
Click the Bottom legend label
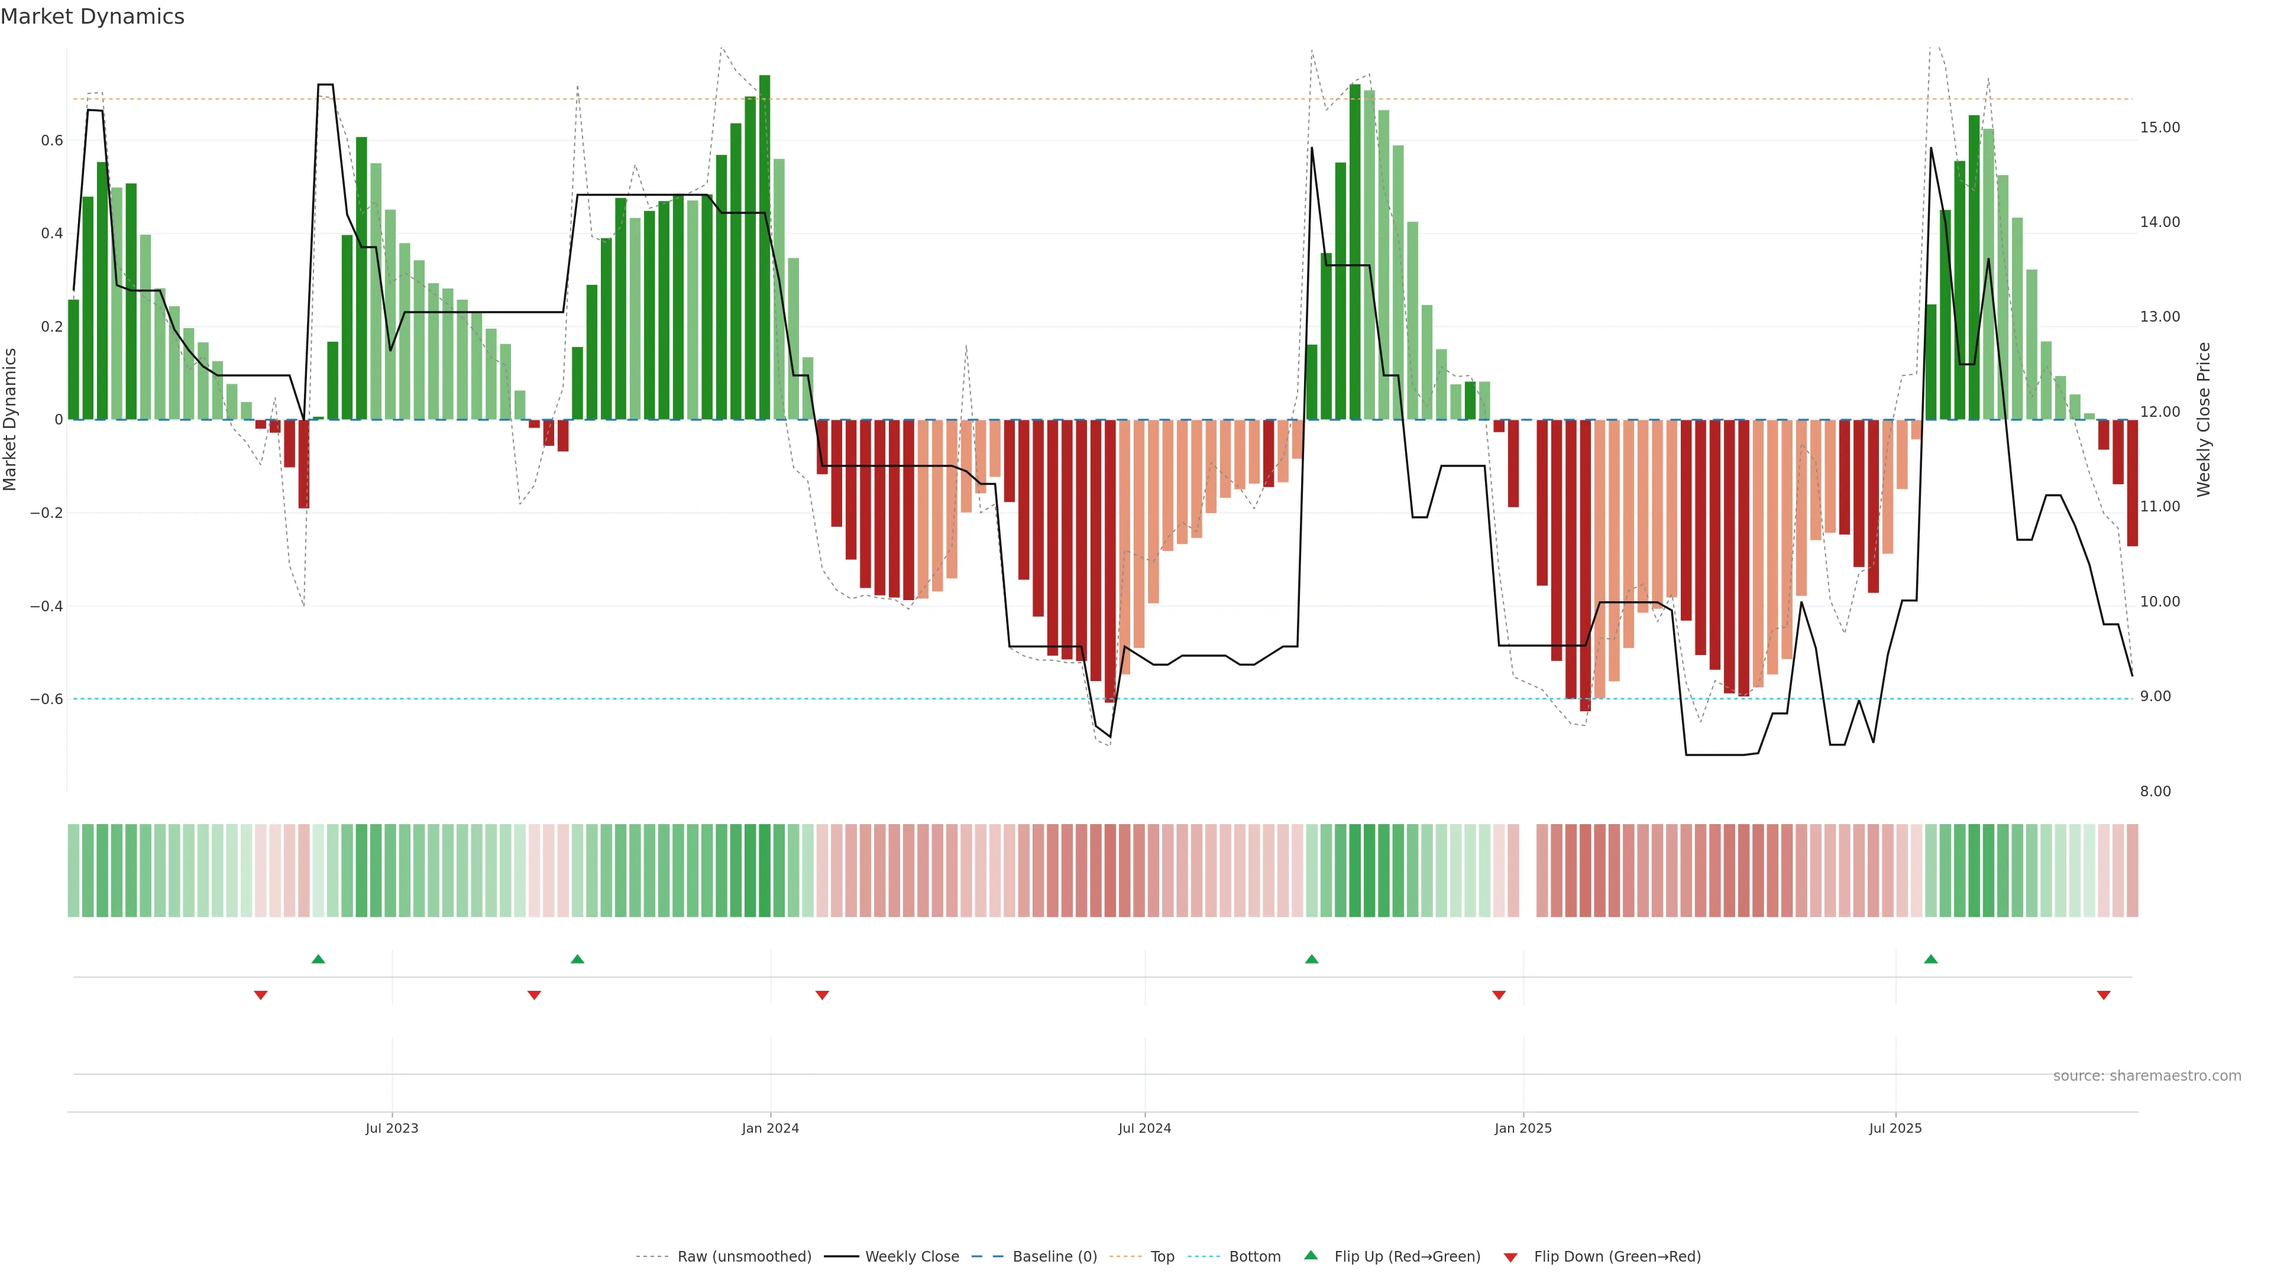click(x=1254, y=1257)
